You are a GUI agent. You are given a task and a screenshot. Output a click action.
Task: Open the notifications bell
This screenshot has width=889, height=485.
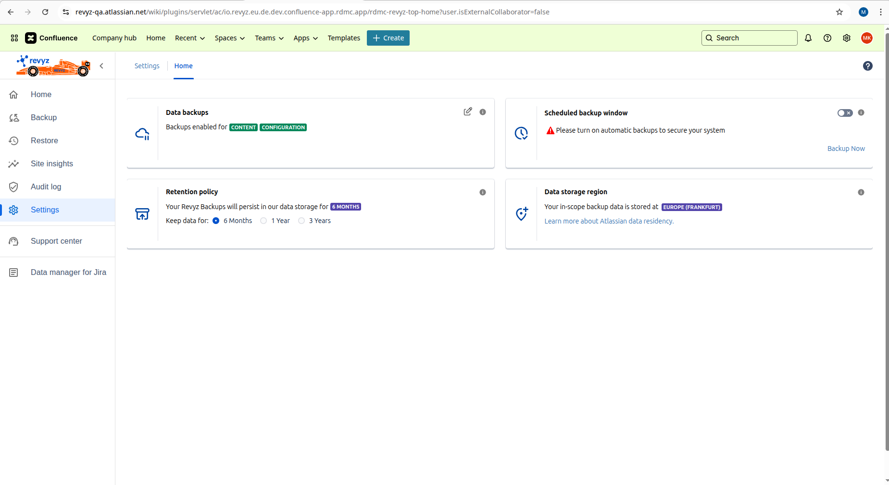[808, 38]
